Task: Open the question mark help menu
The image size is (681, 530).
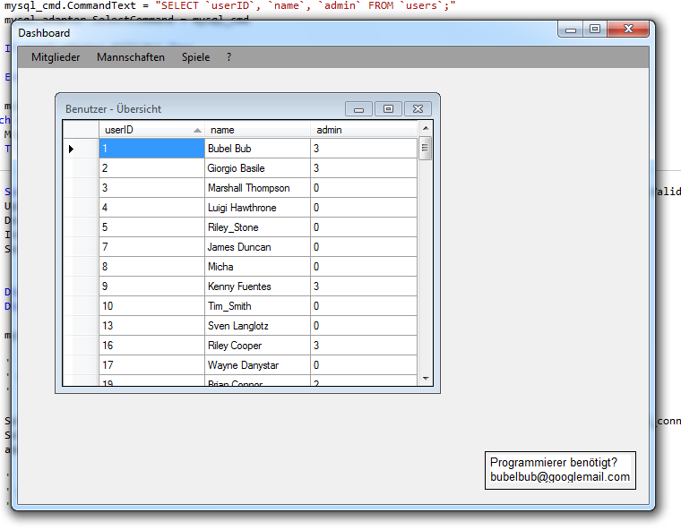Action: point(228,57)
